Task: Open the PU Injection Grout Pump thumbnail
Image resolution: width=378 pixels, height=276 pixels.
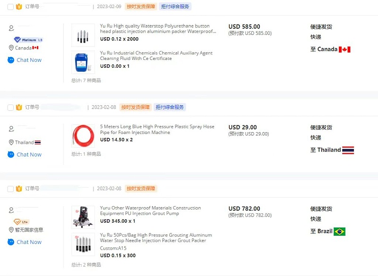Action: click(83, 217)
